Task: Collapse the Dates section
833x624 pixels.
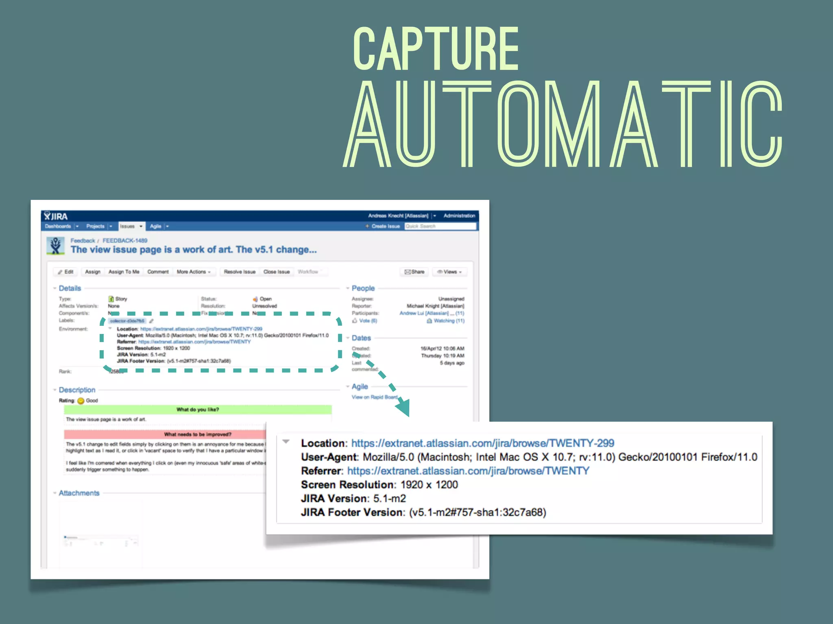Action: coord(348,338)
